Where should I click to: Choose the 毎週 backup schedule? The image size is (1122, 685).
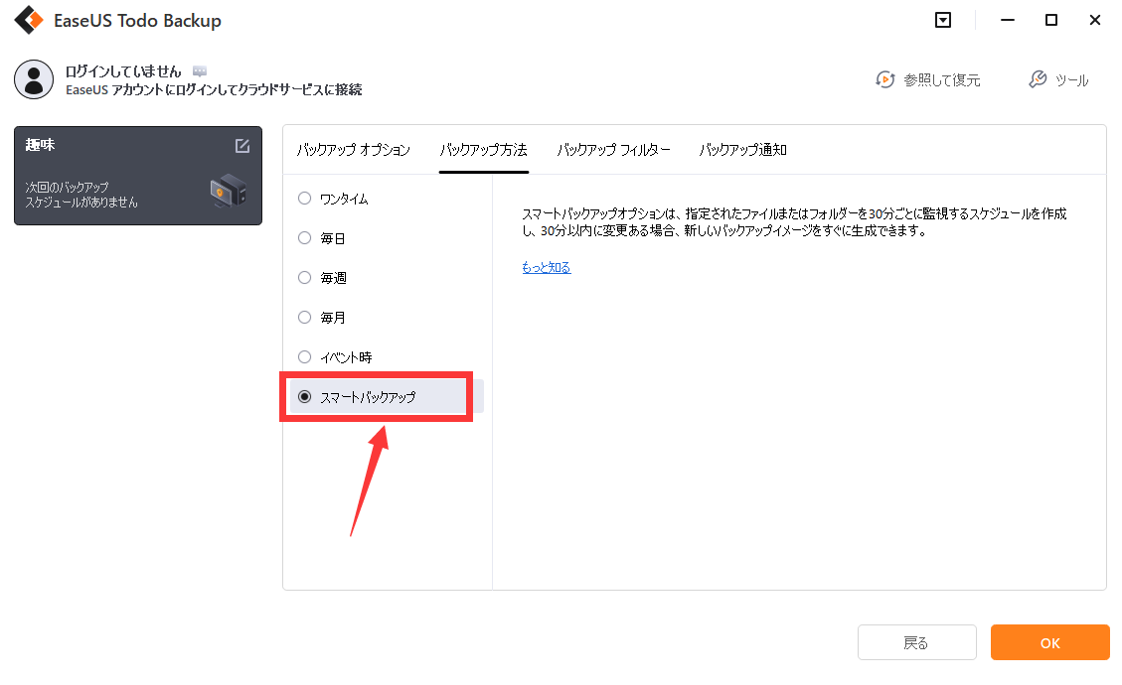(305, 278)
